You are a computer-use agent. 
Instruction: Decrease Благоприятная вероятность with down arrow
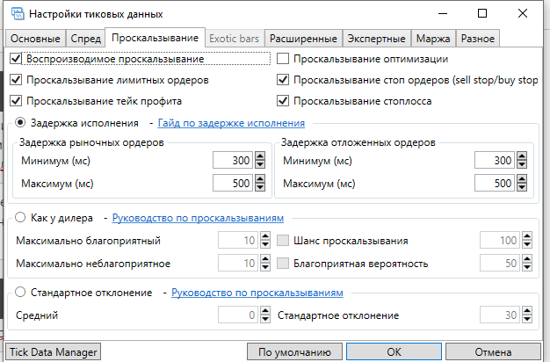[527, 267]
